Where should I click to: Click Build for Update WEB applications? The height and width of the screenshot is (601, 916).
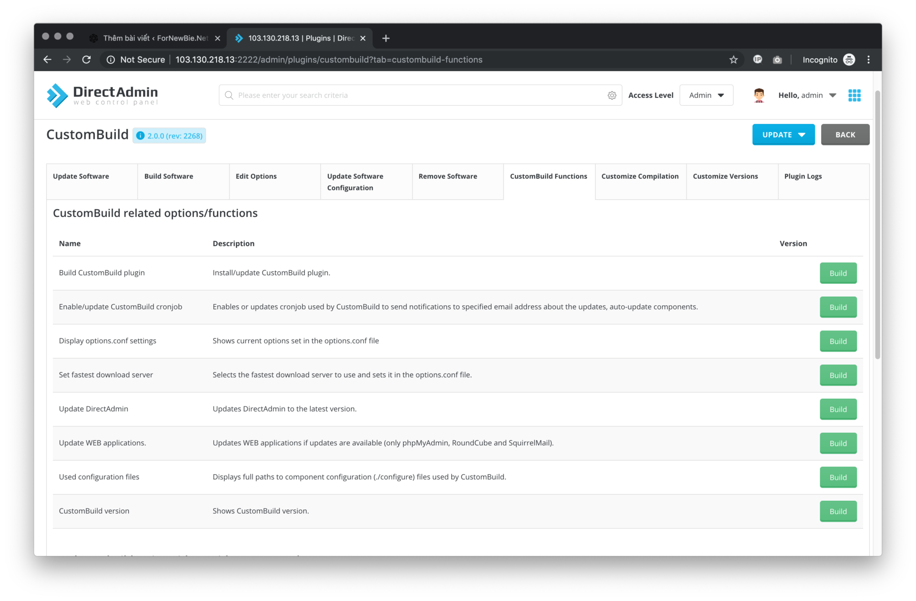pos(838,444)
